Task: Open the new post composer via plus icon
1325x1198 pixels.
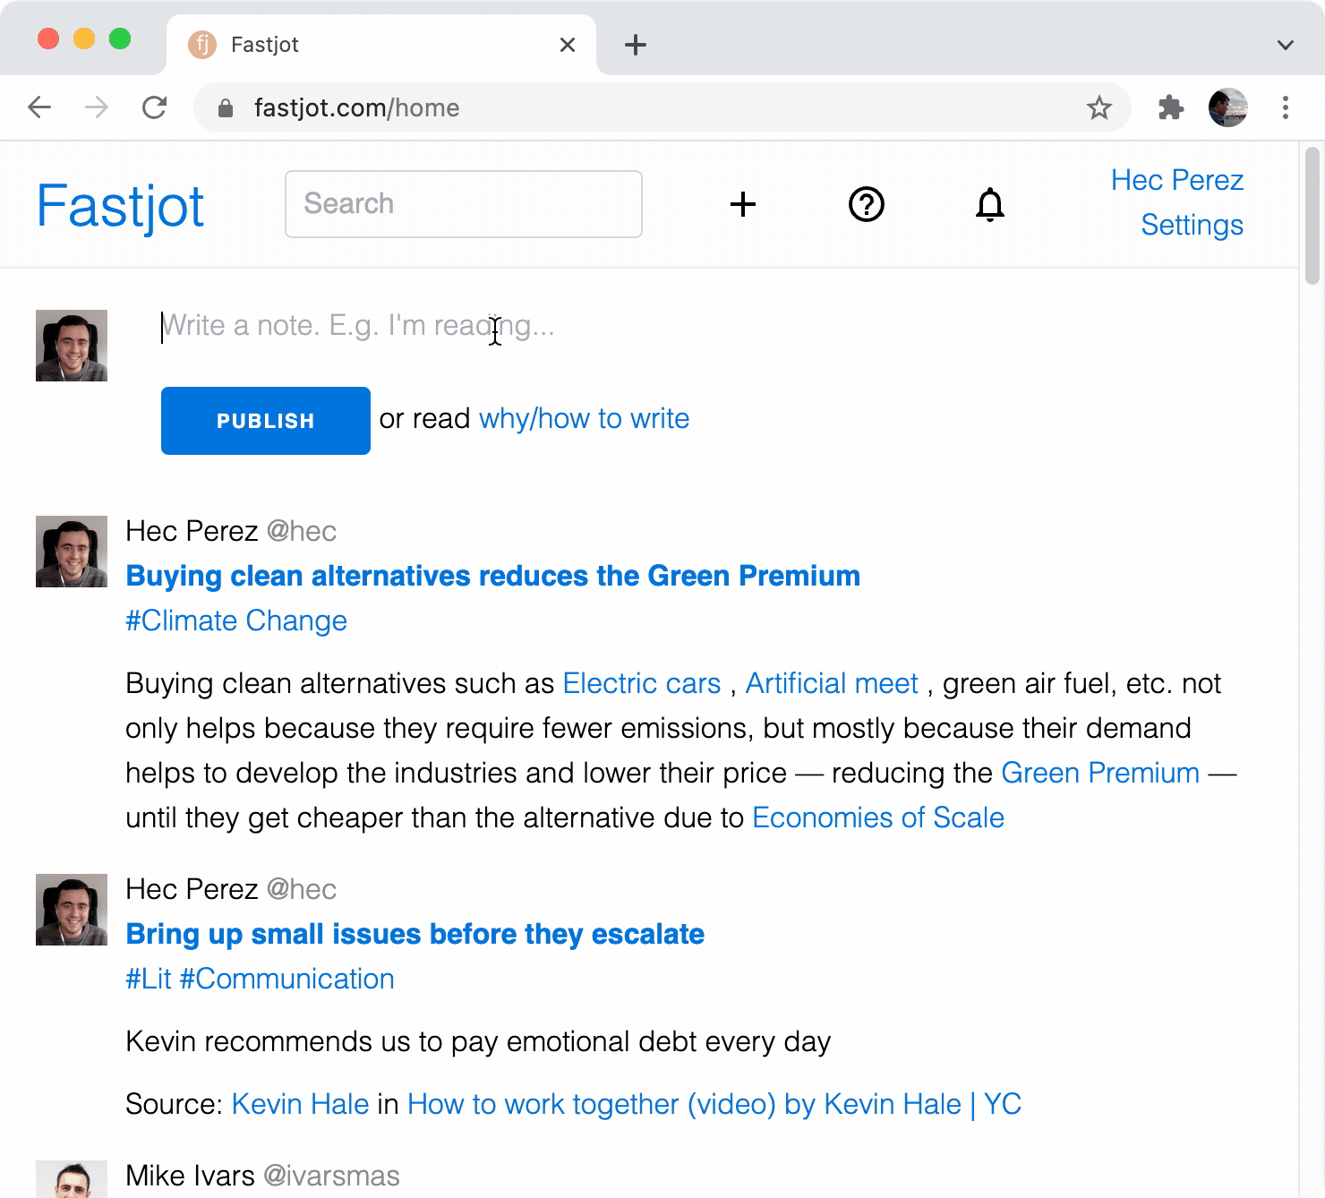Action: pos(743,204)
